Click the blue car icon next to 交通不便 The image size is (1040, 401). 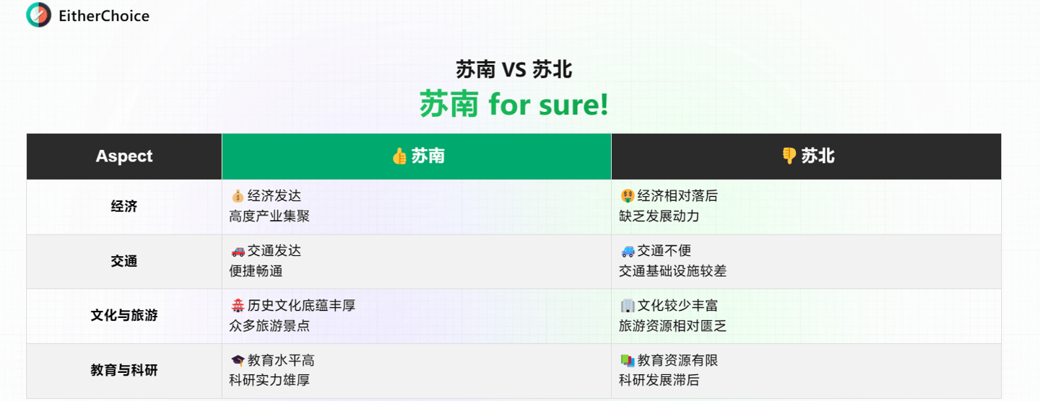(627, 251)
